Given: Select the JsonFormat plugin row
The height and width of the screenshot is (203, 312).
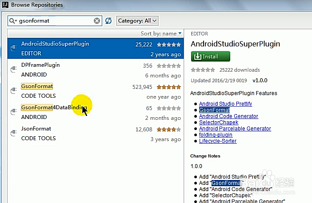Looking at the screenshot, I should coord(96,134).
